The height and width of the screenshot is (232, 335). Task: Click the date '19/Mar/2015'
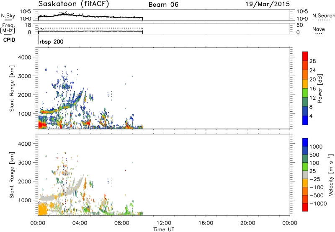coord(268,4)
